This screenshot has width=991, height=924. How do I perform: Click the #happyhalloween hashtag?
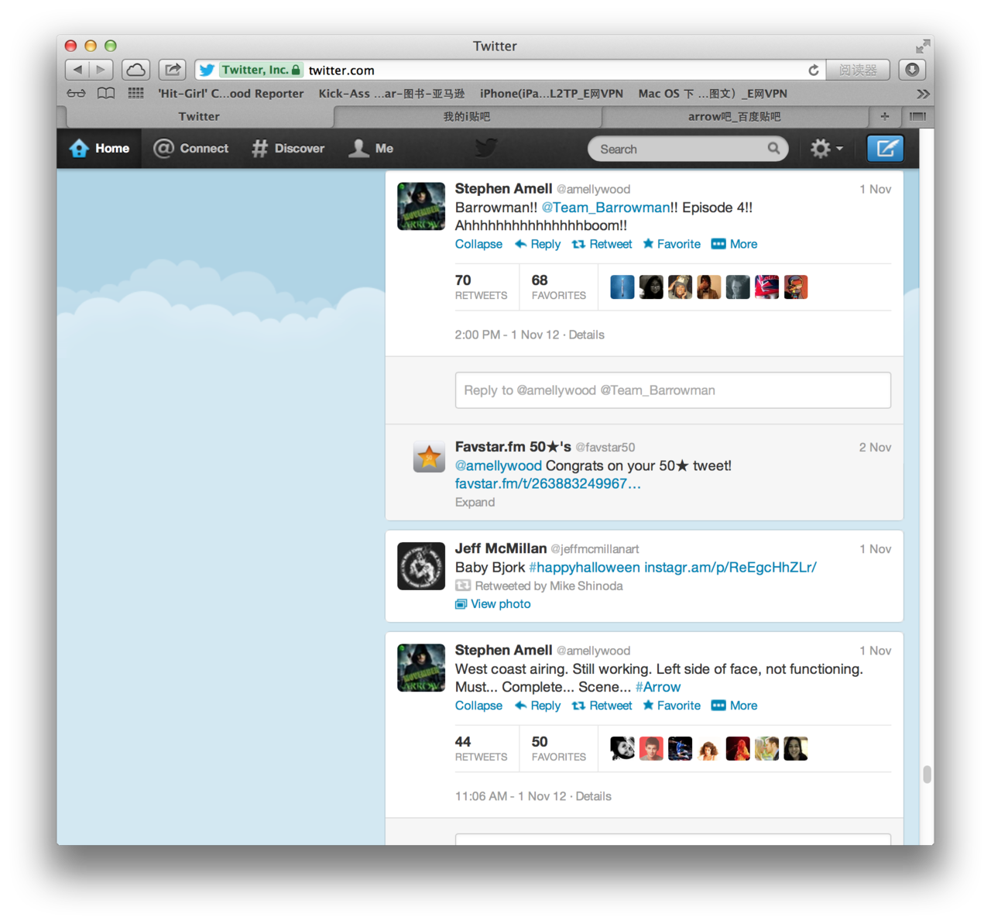point(585,568)
